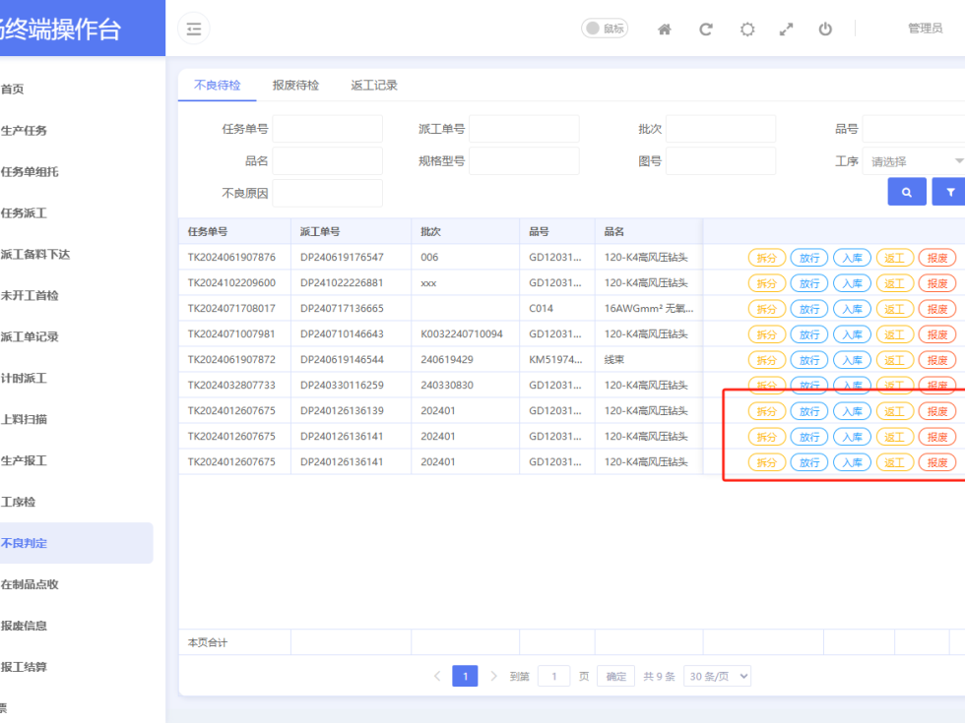The image size is (965, 723).
Task: Switch to the 报废待检 tab
Action: [x=295, y=86]
